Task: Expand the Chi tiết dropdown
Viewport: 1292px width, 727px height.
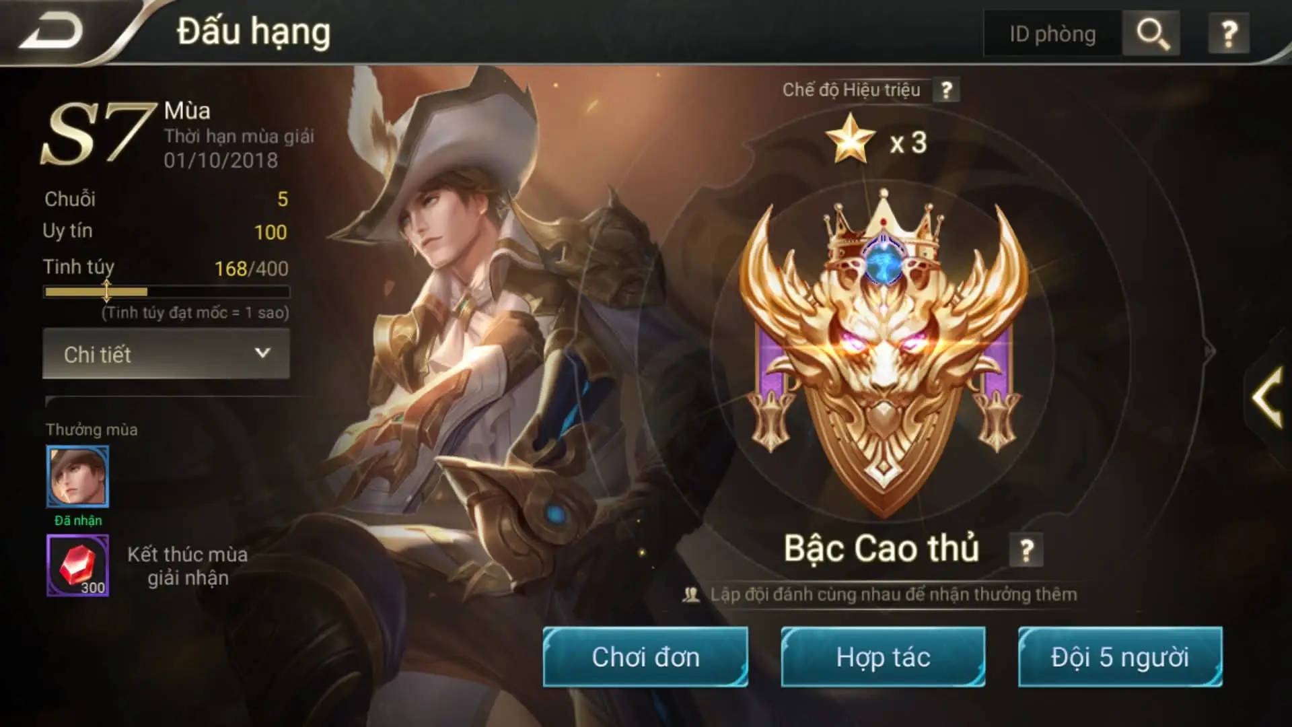Action: point(166,353)
